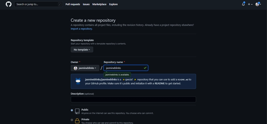Click the README.md code text
The width and height of the screenshot is (267, 124).
click(x=183, y=80)
